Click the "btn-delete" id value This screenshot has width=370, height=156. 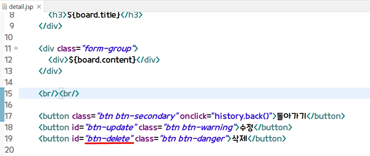pyautogui.click(x=109, y=139)
